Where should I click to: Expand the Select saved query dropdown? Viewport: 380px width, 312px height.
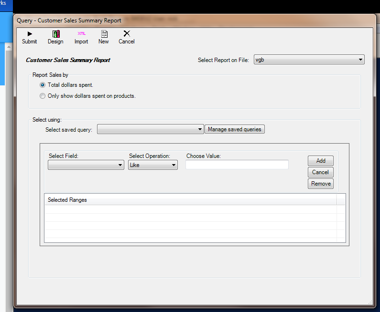(x=150, y=129)
